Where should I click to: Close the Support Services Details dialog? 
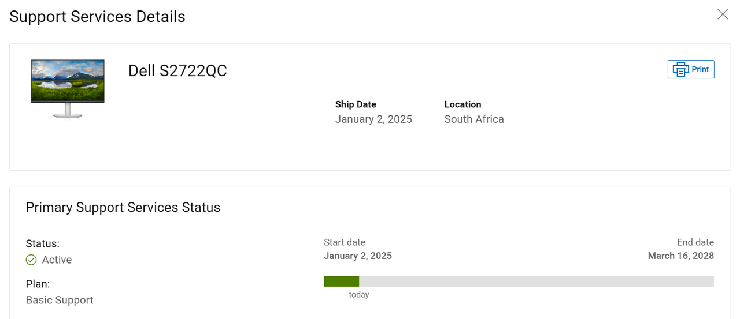click(x=723, y=14)
